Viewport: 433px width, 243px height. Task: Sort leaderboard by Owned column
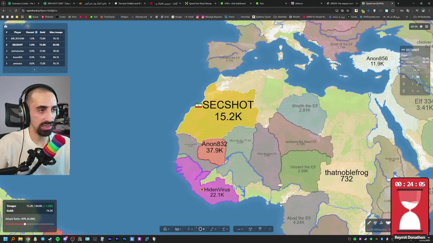coord(31,32)
